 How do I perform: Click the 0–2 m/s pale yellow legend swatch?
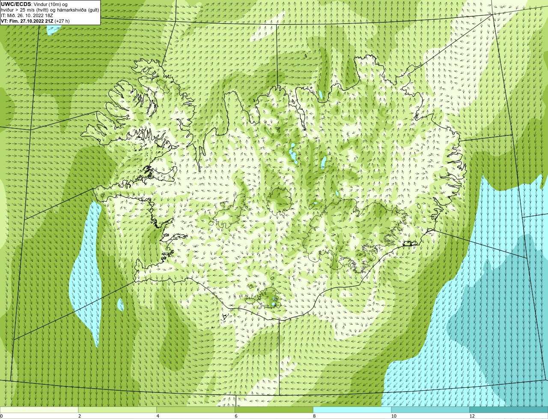(39, 410)
